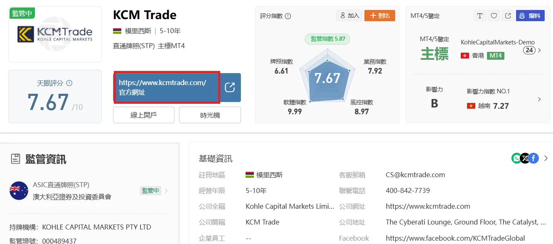Click the 監管中 status tag in ASIC row

tap(150, 191)
